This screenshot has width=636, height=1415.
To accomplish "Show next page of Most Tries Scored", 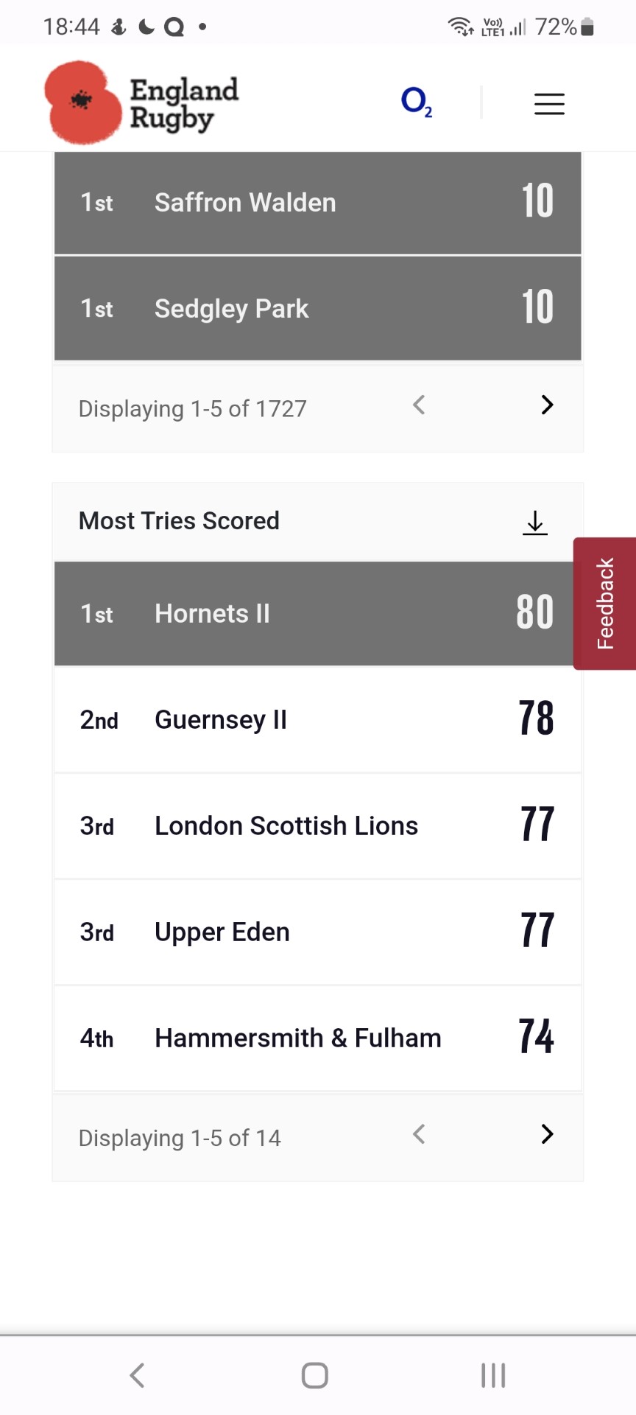I will (547, 1134).
